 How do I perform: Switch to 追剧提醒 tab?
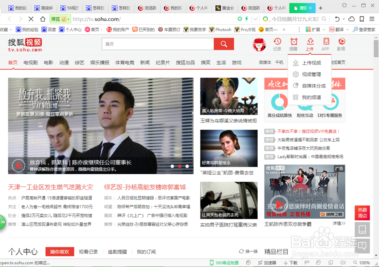pos(117,252)
